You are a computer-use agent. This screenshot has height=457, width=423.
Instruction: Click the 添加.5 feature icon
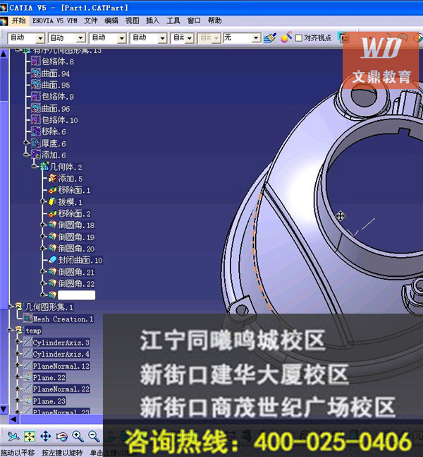pyautogui.click(x=52, y=178)
